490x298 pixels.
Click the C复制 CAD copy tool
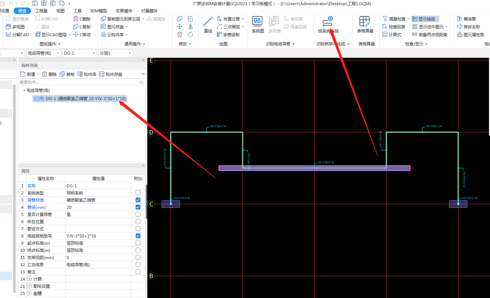click(x=82, y=27)
